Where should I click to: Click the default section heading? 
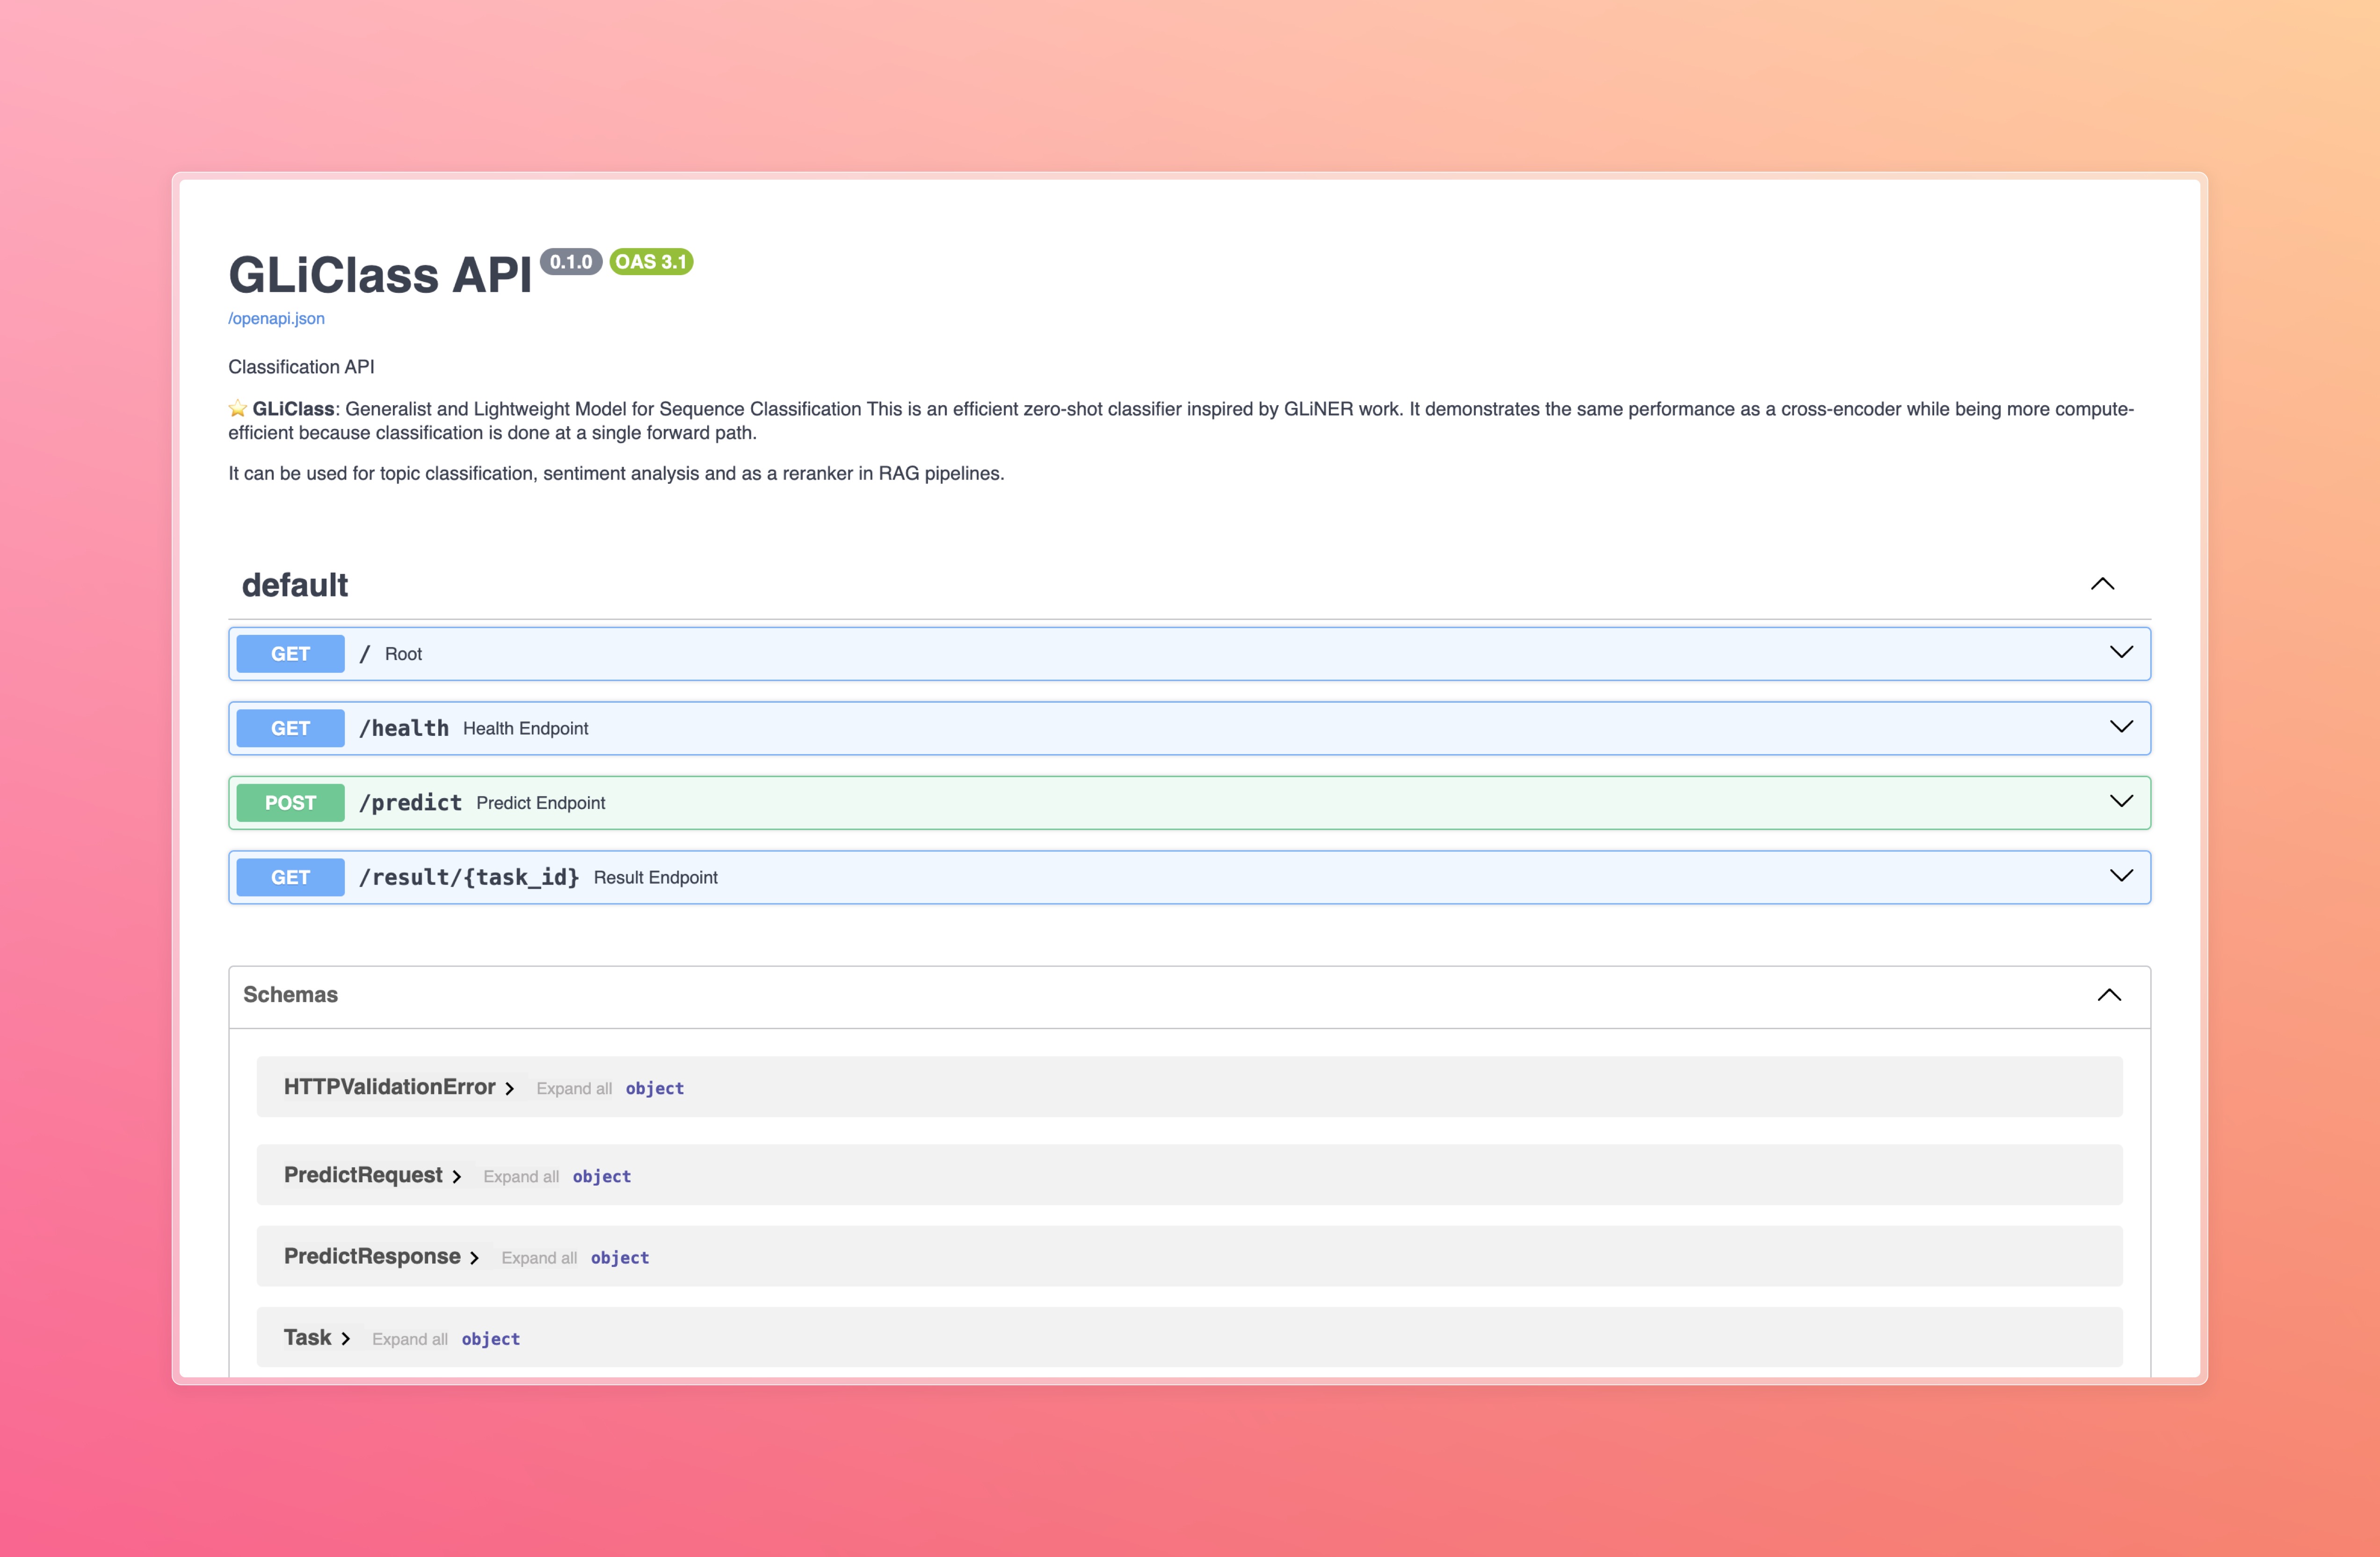click(x=295, y=585)
